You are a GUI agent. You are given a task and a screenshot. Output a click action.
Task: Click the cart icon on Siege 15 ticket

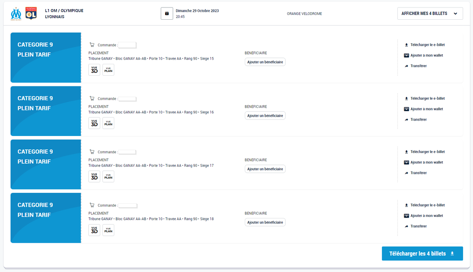[92, 45]
